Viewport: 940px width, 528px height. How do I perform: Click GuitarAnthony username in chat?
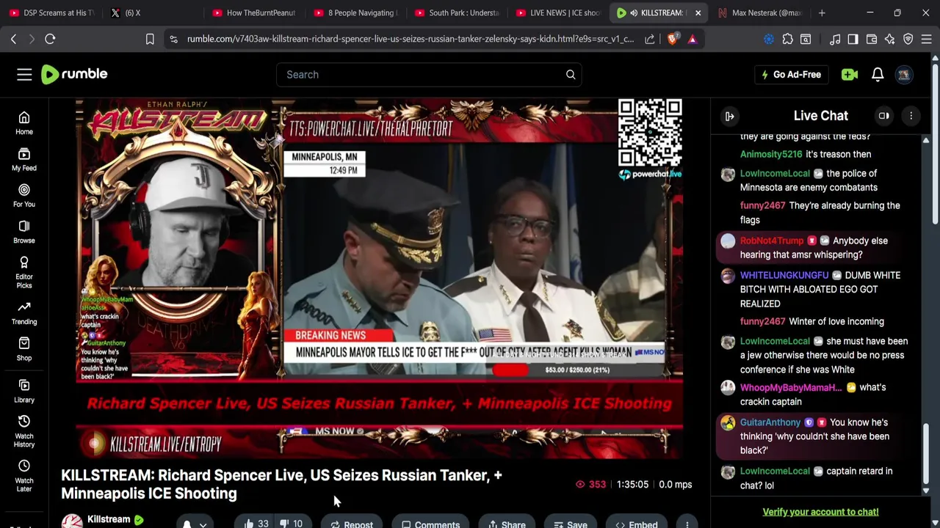click(x=770, y=422)
